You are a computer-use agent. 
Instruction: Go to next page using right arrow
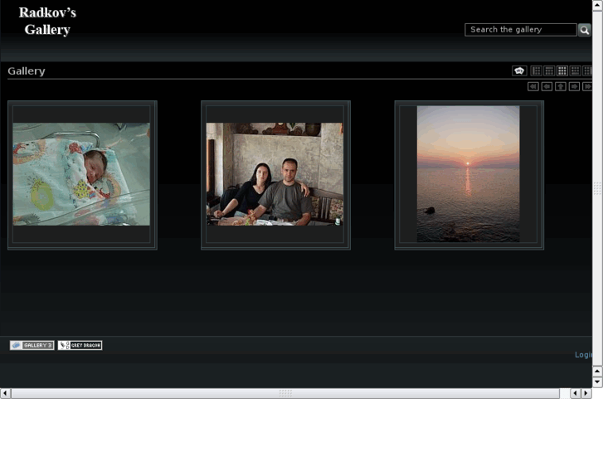click(x=574, y=86)
